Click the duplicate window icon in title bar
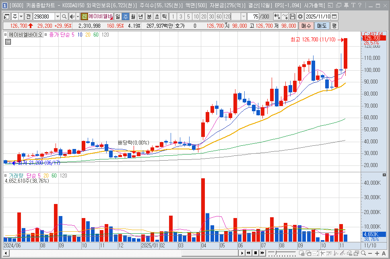 click(338, 5)
